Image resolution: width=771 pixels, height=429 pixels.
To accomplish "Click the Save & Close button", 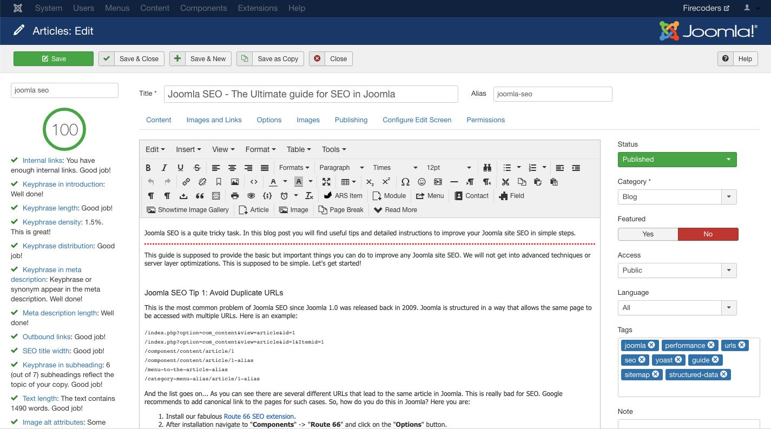I will click(x=133, y=59).
